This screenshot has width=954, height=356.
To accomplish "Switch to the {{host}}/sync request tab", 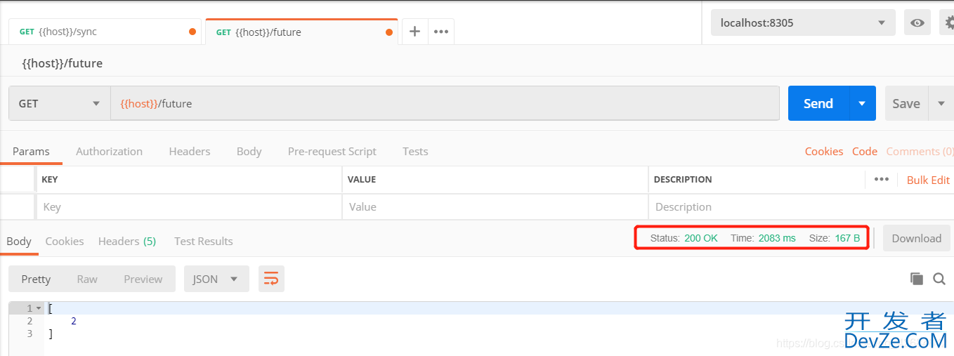I will click(105, 32).
